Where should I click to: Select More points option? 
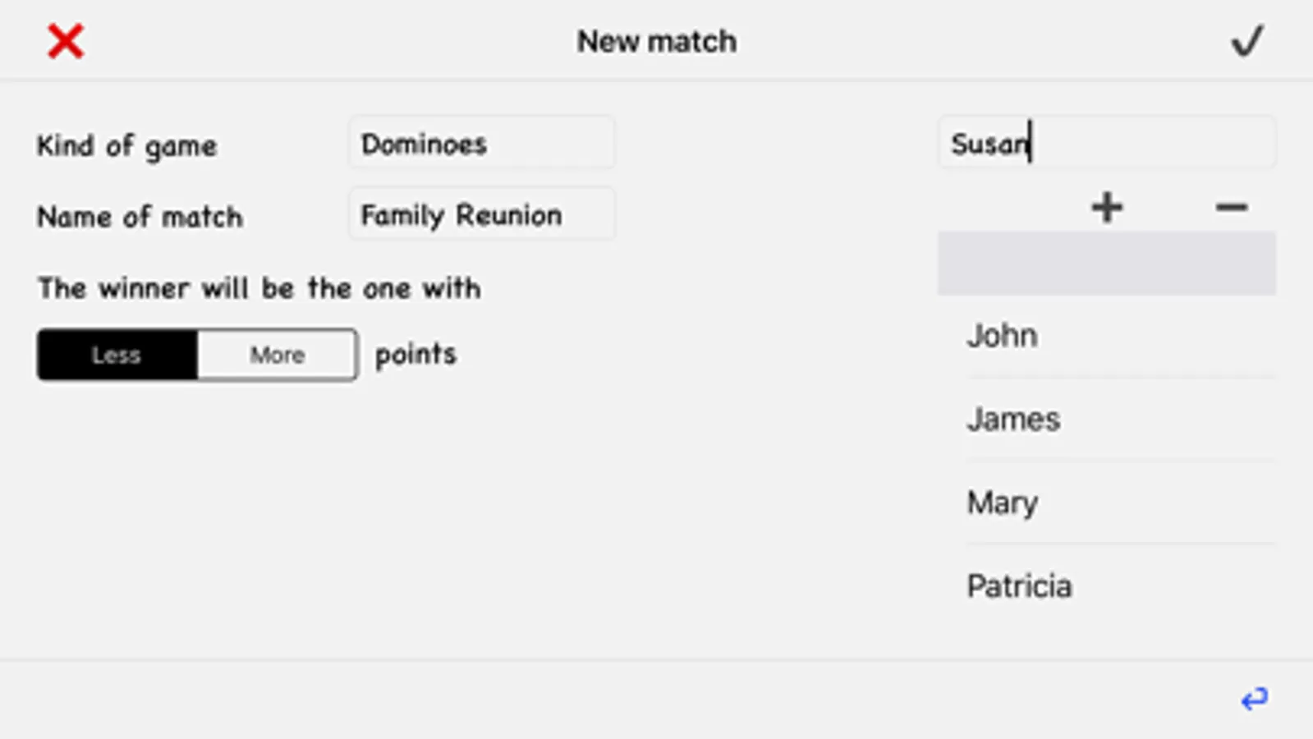click(x=278, y=355)
